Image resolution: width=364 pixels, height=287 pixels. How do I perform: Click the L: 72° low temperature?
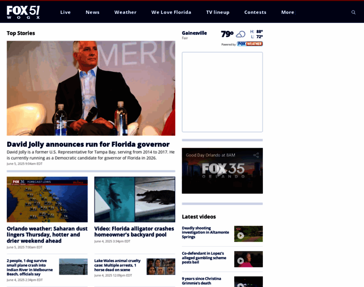(x=257, y=37)
